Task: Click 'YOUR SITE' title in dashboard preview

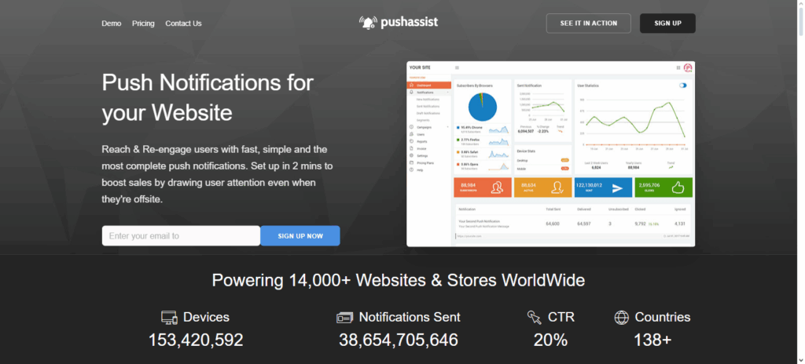Action: 420,67
